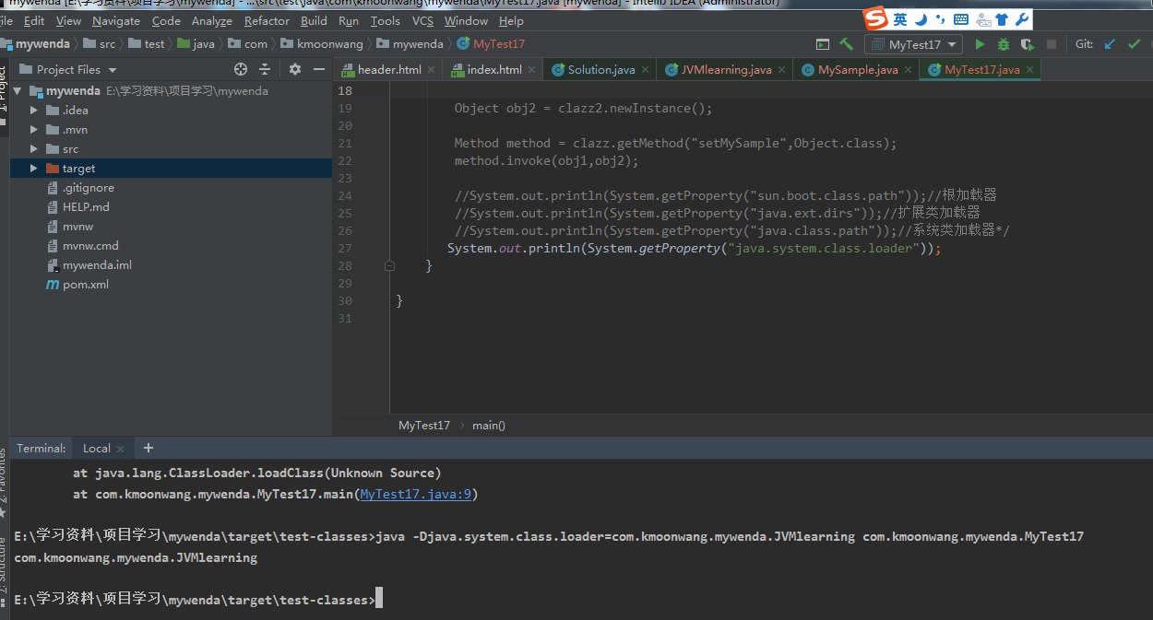The width and height of the screenshot is (1153, 620).
Task: Open the Analyze menu
Action: coord(212,20)
